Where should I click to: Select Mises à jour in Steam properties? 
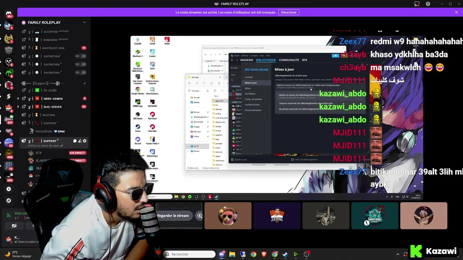[x=251, y=83]
